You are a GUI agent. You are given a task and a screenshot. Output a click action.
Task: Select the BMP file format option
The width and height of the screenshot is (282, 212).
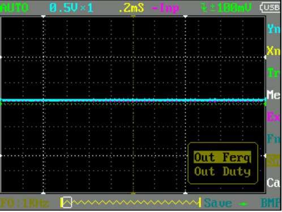pos(270,203)
